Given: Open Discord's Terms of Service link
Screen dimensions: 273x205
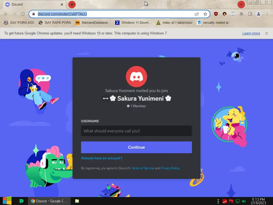Looking at the screenshot, I should pos(143,168).
